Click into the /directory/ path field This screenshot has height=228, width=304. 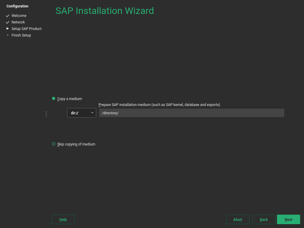point(191,113)
